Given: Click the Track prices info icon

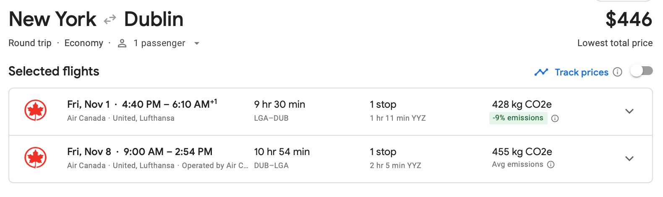Looking at the screenshot, I should [617, 72].
